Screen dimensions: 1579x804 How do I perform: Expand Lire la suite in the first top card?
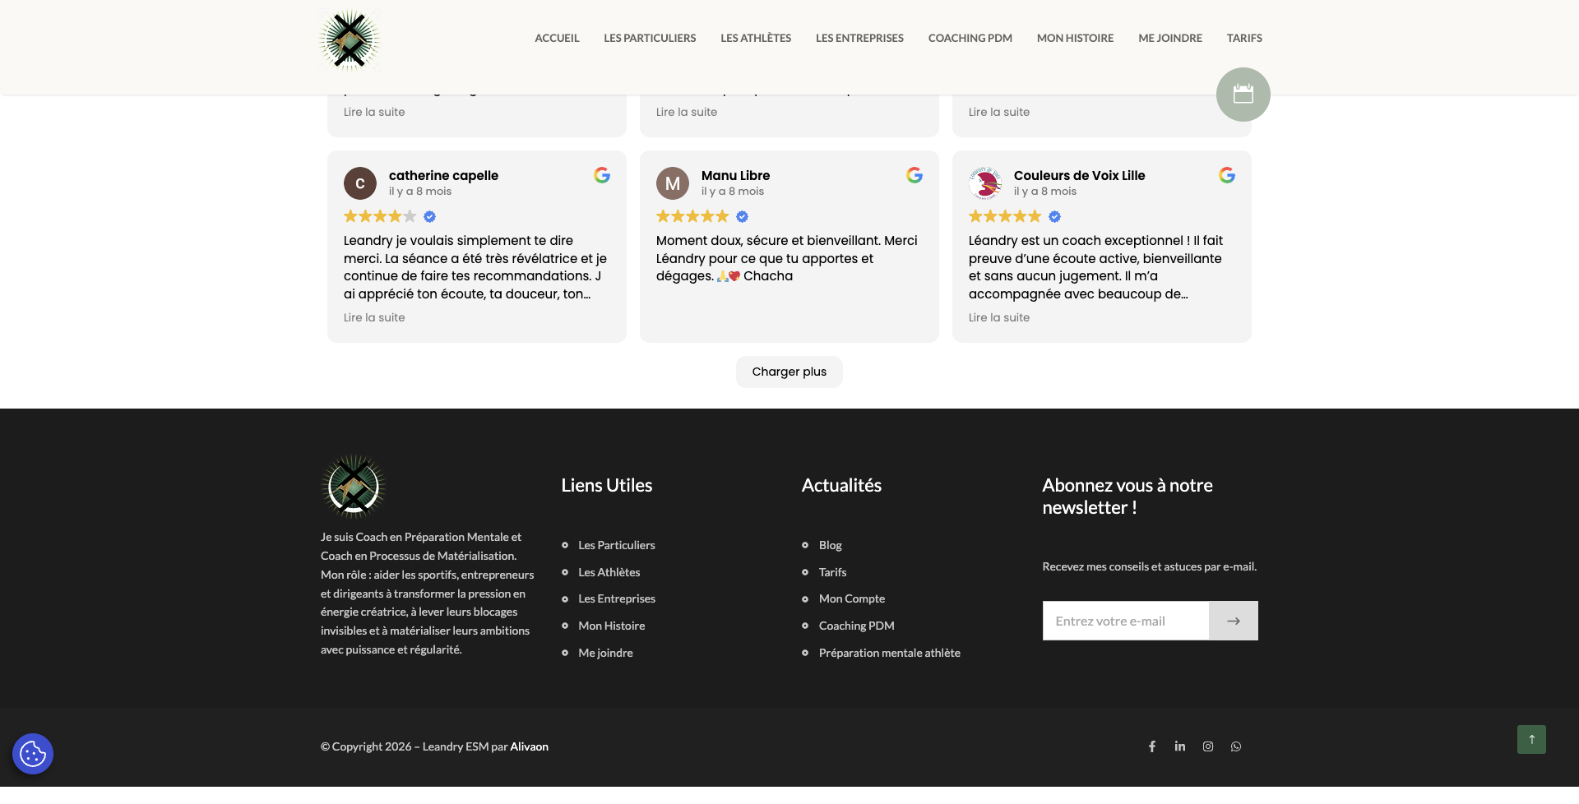point(374,112)
